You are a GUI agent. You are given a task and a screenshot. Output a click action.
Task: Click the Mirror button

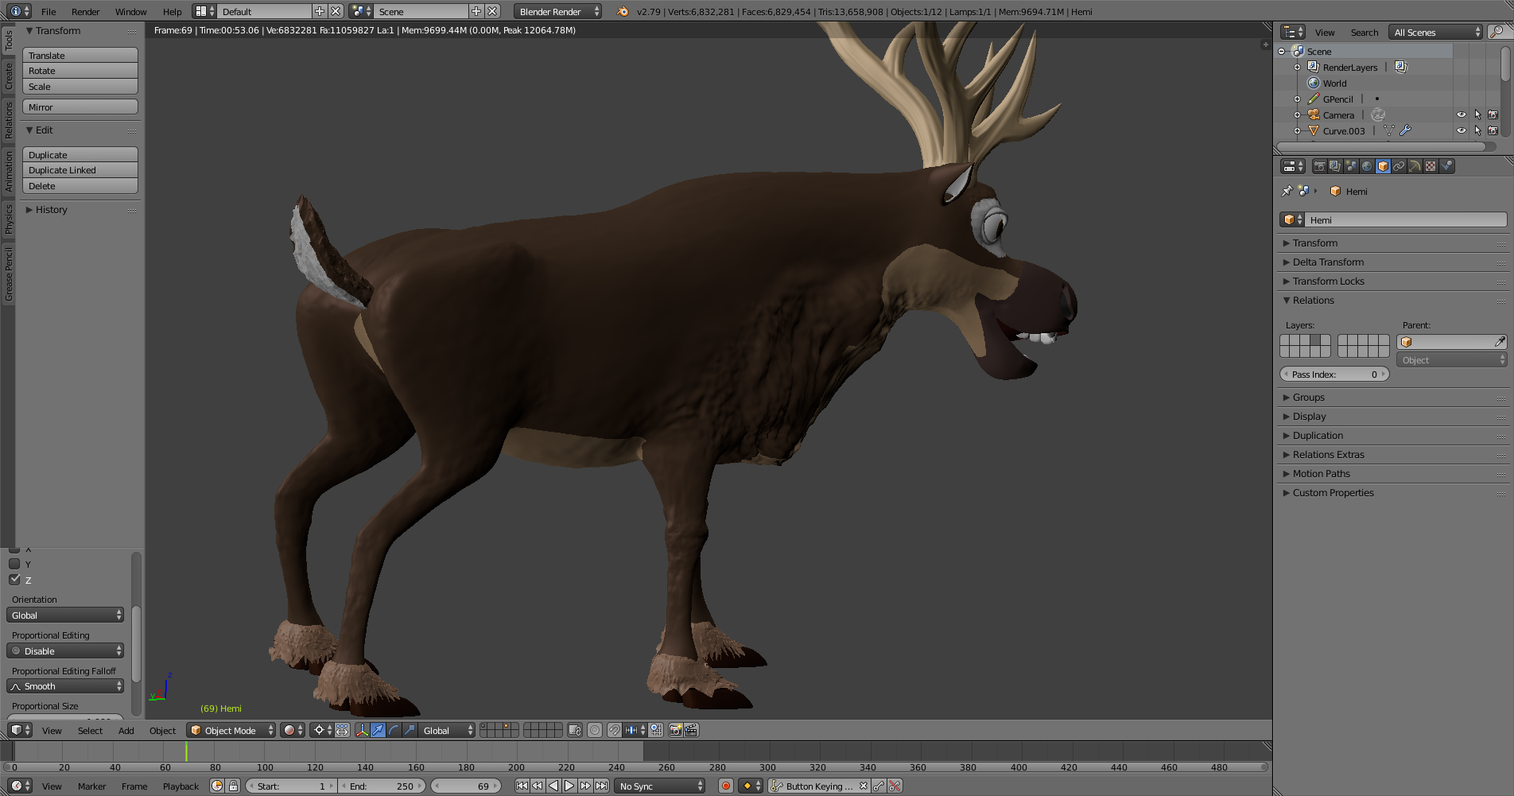(x=80, y=107)
